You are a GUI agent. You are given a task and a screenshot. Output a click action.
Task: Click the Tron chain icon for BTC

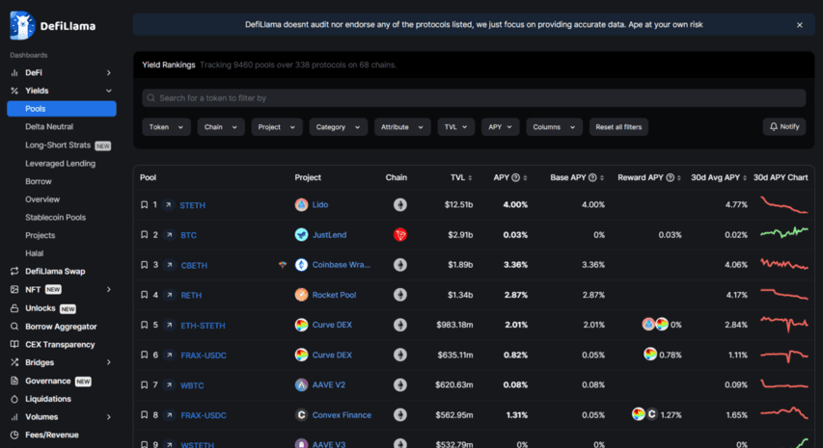[400, 235]
